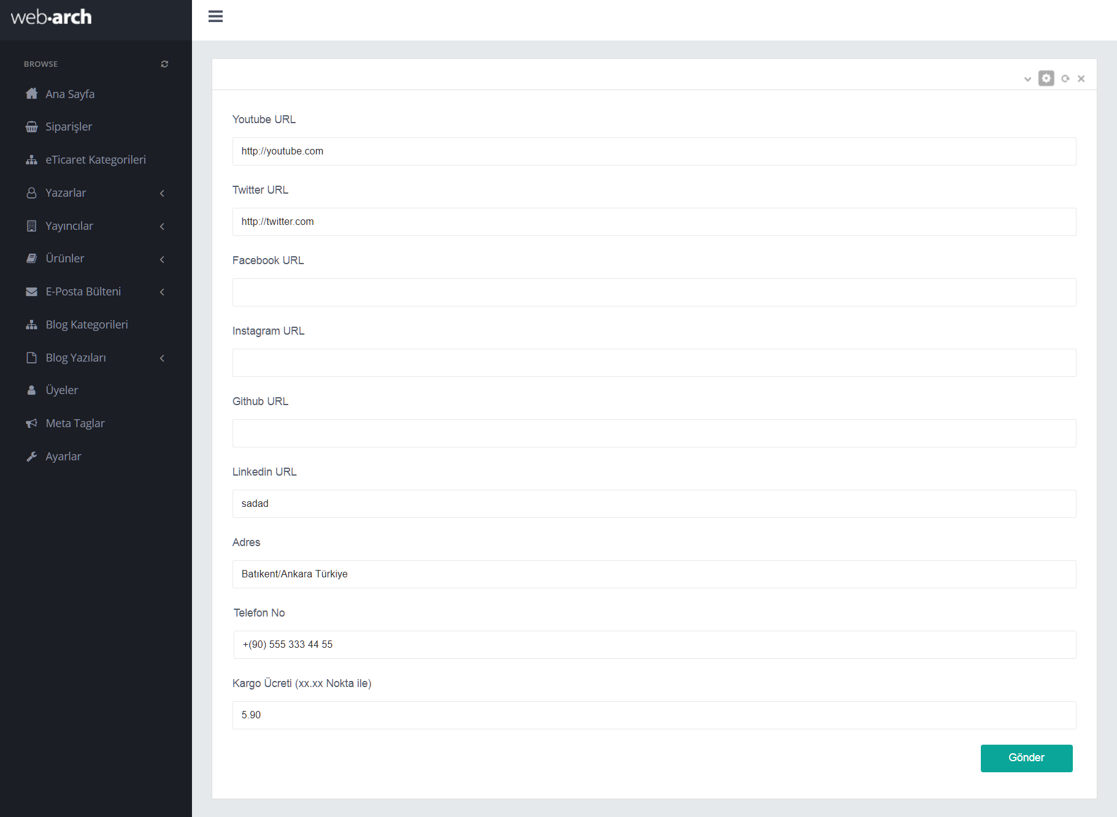Click the person icon beside Üyeler
This screenshot has width=1117, height=817.
(x=32, y=390)
